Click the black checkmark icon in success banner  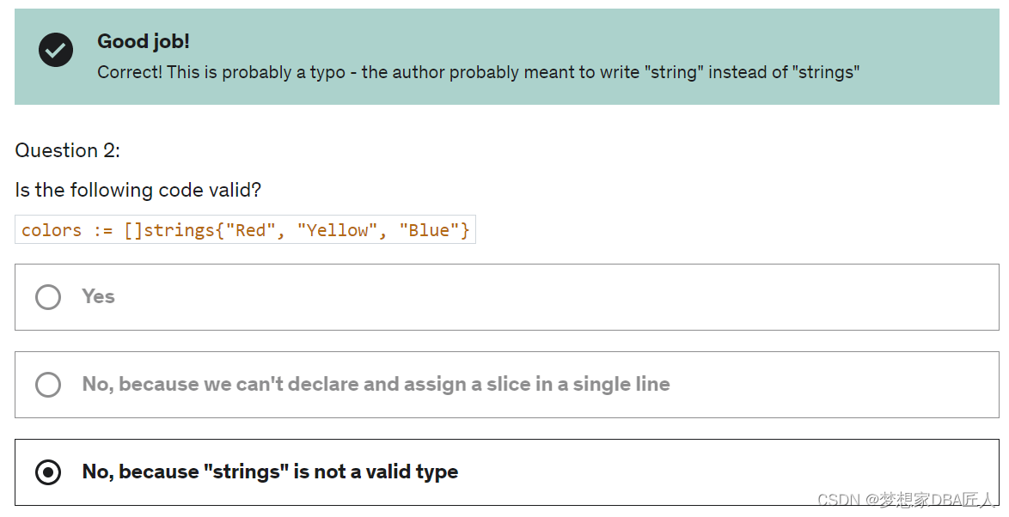(x=55, y=50)
